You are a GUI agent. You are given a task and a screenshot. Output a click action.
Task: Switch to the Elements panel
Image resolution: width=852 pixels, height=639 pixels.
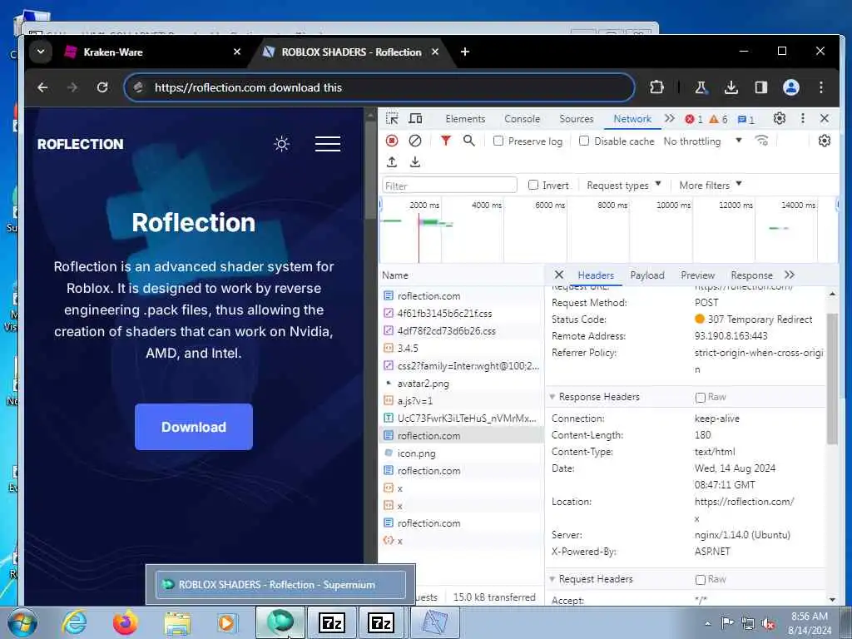pos(465,118)
